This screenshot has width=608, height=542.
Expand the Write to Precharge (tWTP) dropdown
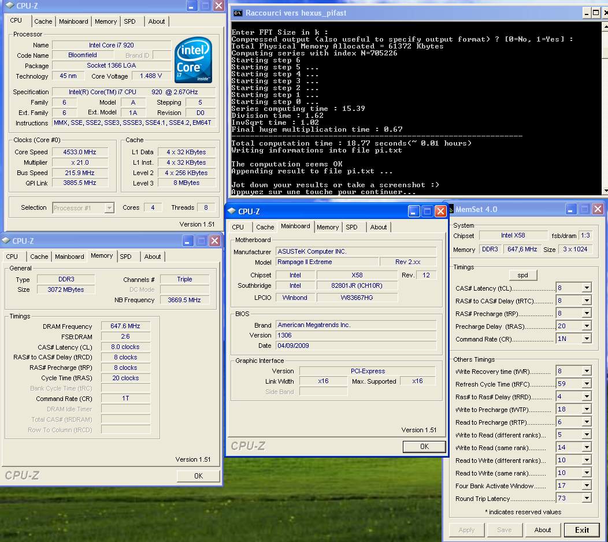(586, 410)
